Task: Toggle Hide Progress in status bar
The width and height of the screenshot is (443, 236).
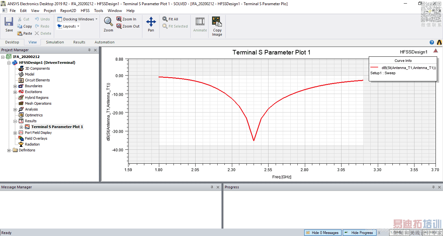Action: click(360, 232)
